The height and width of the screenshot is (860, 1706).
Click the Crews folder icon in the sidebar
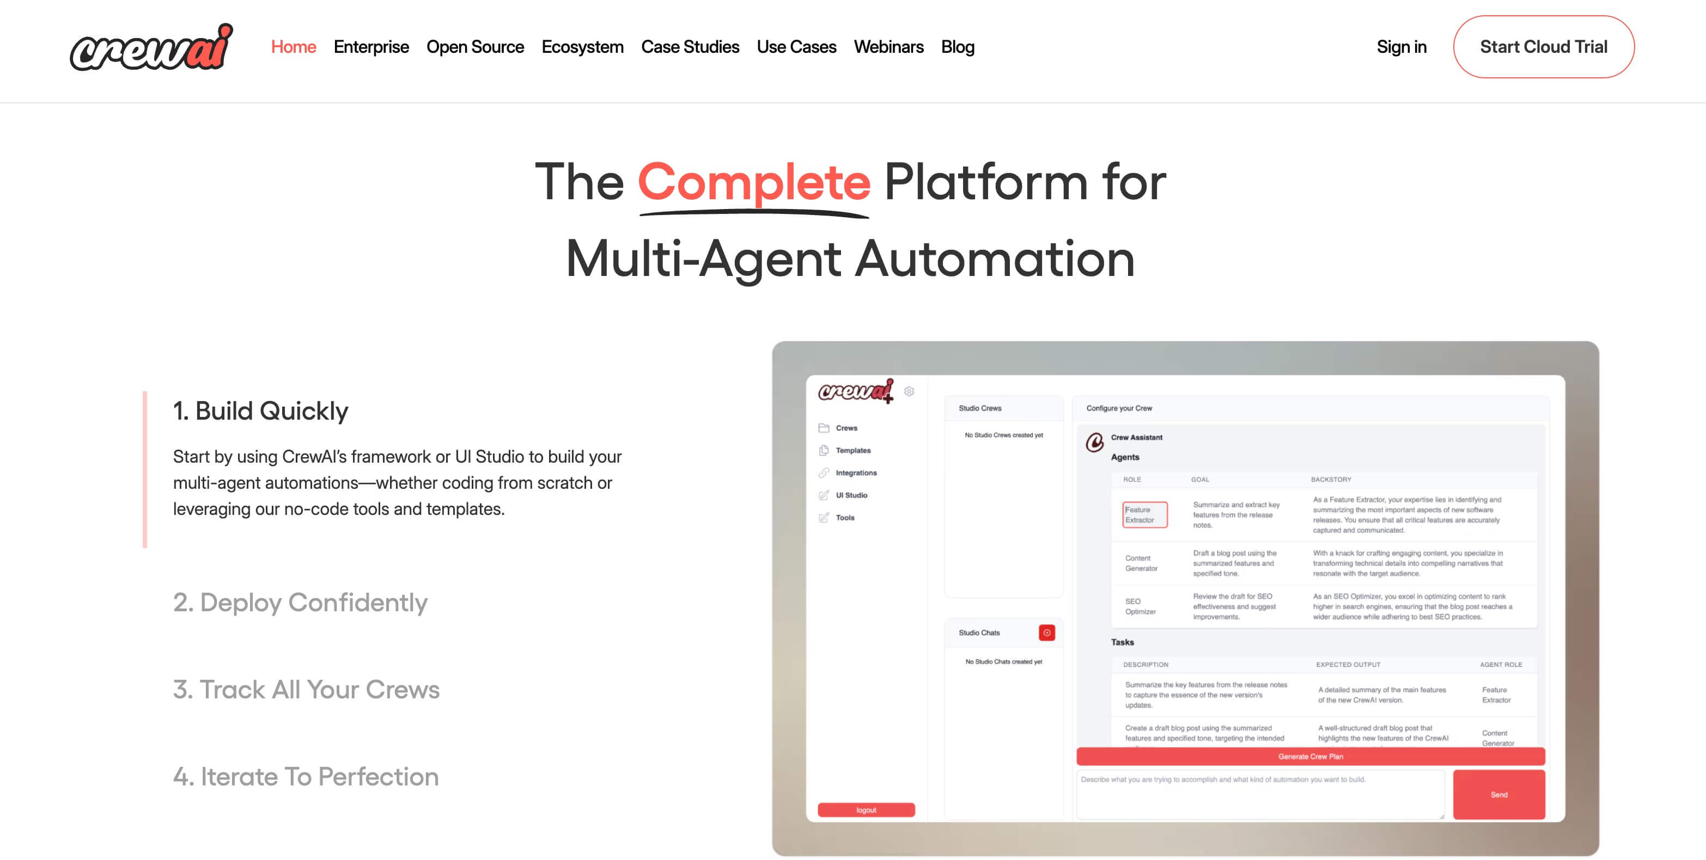(824, 428)
